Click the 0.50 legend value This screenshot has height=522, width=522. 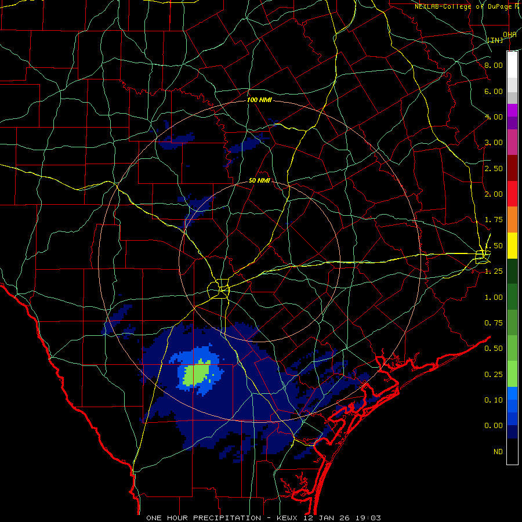[494, 349]
